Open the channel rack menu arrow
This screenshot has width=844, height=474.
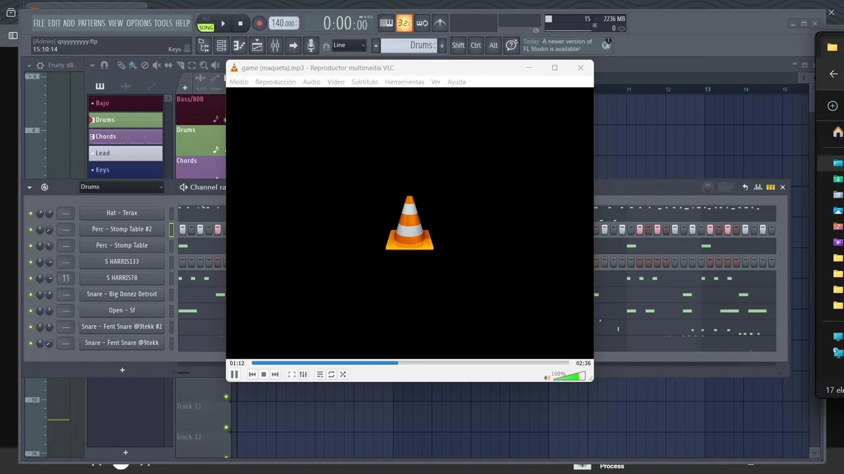(30, 188)
